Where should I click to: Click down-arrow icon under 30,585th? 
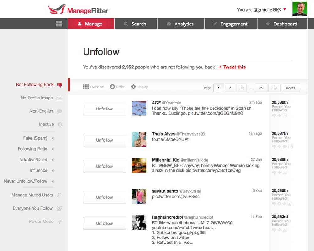(284, 204)
